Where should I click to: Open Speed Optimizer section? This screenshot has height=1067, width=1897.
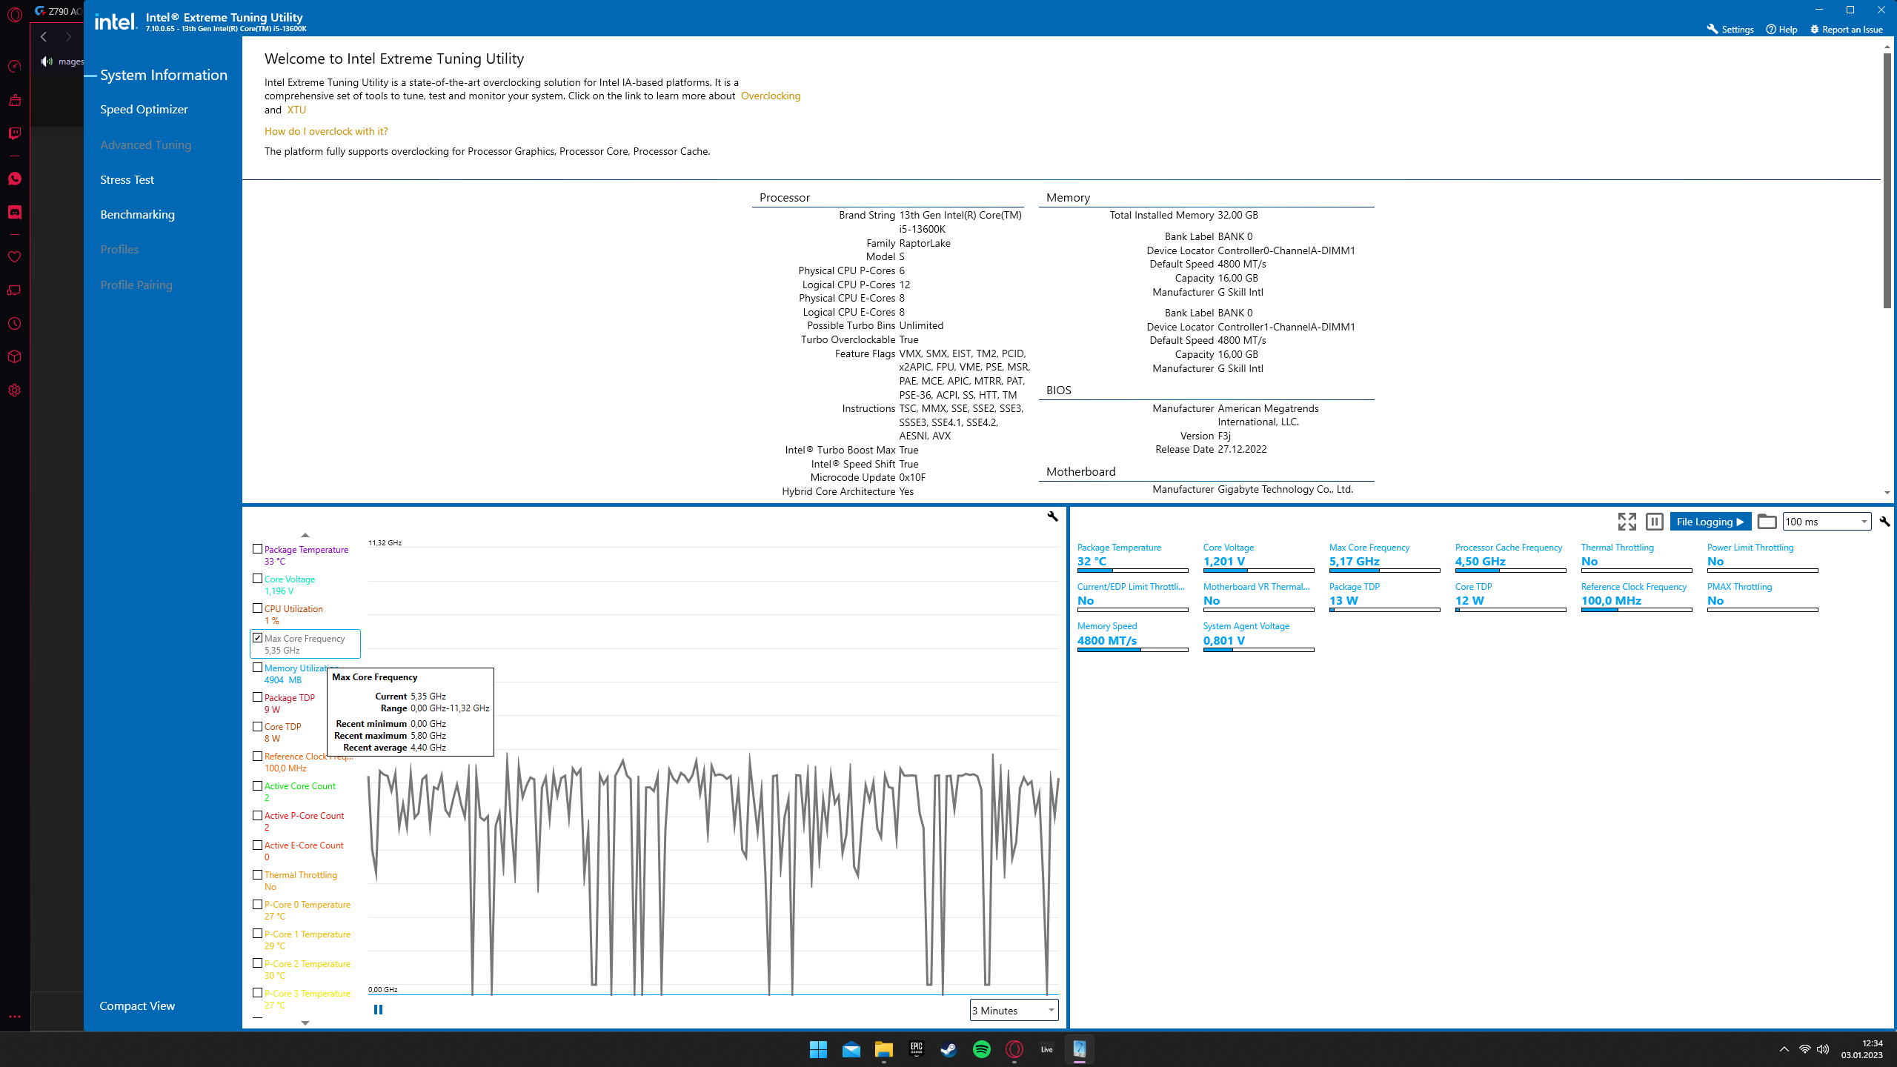click(144, 110)
